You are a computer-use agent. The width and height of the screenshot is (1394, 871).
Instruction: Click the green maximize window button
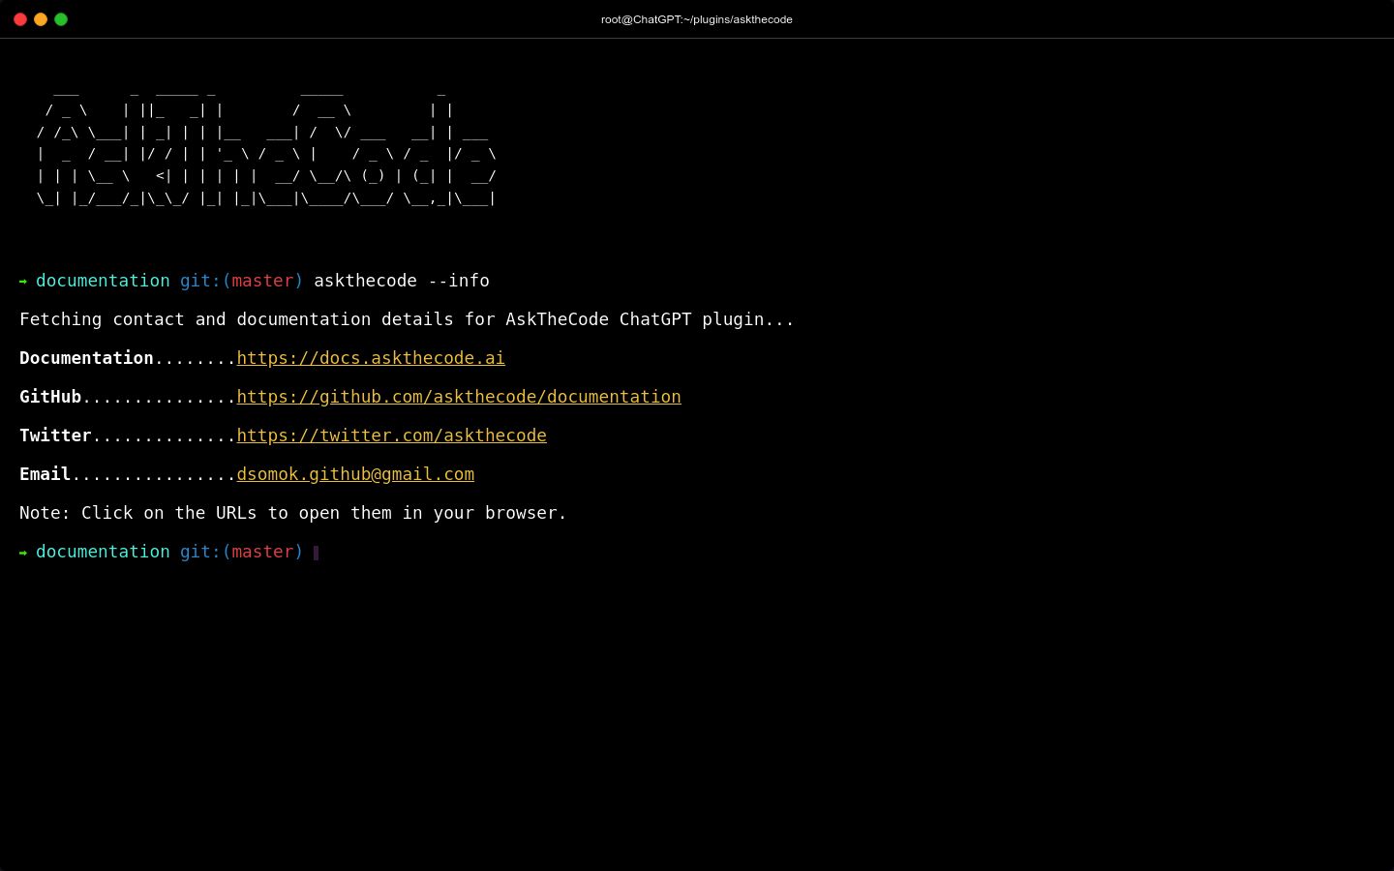pyautogui.click(x=61, y=19)
